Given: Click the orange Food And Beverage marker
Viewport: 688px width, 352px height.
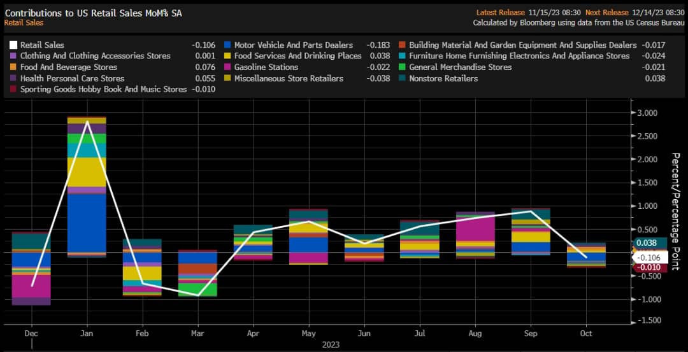Looking at the screenshot, I should pyautogui.click(x=13, y=67).
